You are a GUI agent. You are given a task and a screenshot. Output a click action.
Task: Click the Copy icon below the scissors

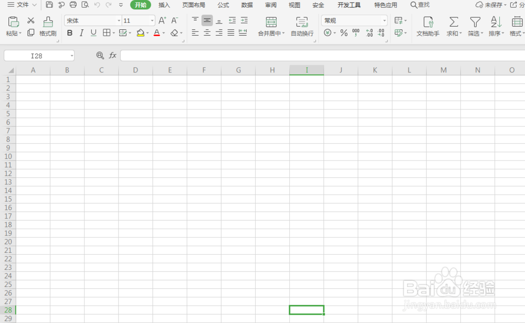click(31, 33)
